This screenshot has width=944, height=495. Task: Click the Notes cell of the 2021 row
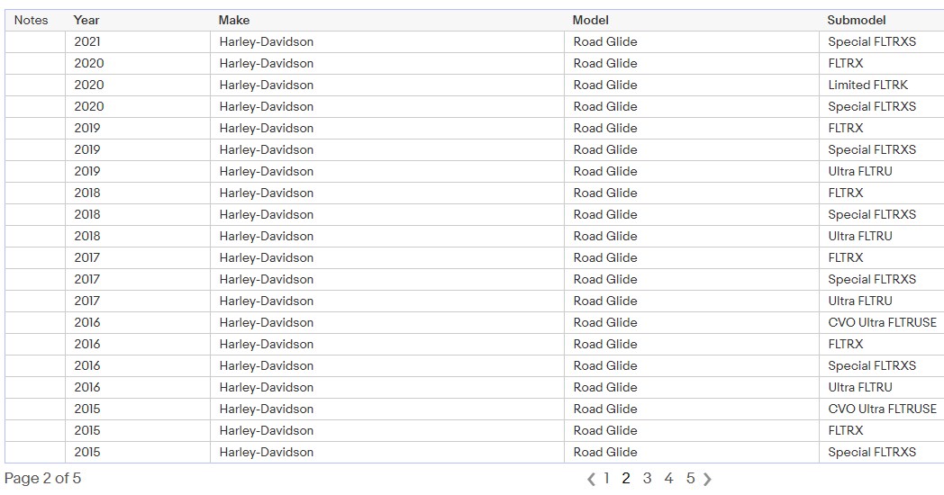coord(35,41)
